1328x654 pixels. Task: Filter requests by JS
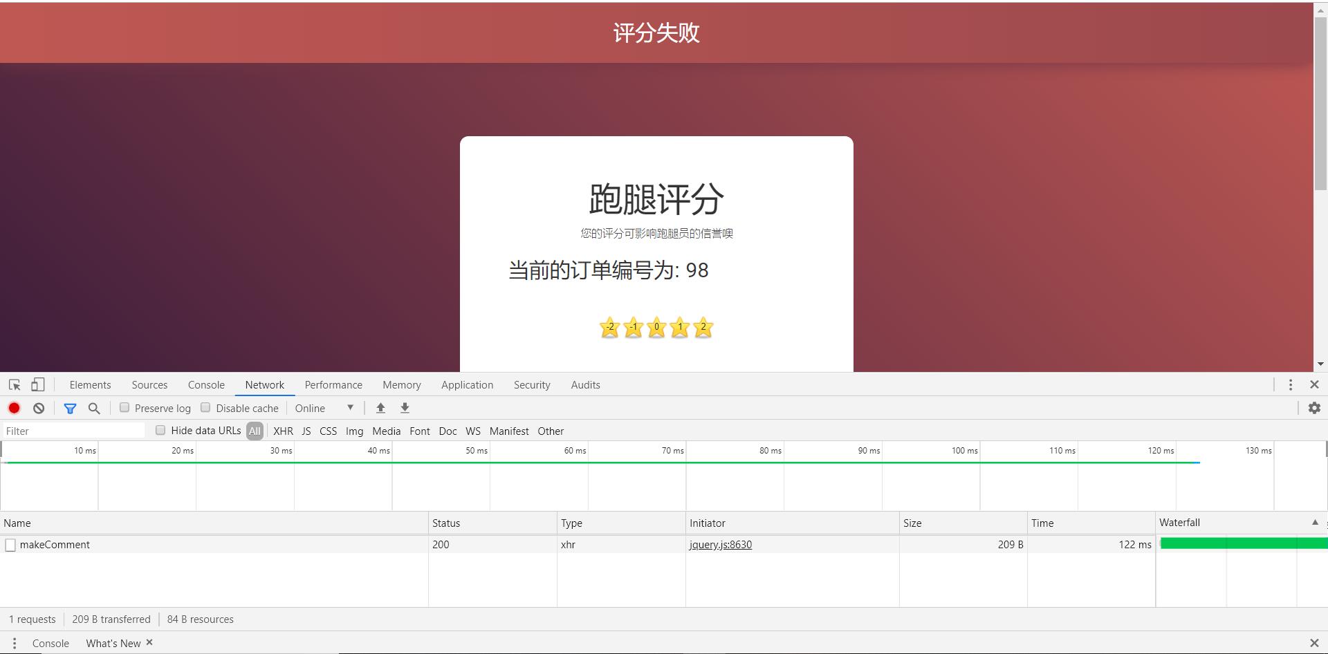pyautogui.click(x=306, y=431)
